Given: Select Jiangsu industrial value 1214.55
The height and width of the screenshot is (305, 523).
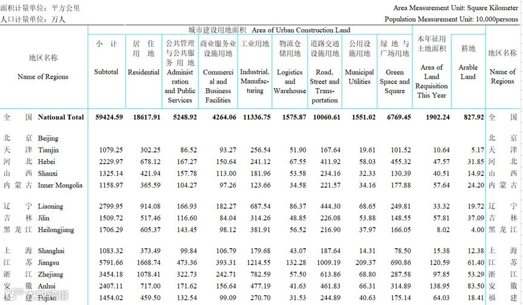Looking at the screenshot, I should point(259,263).
